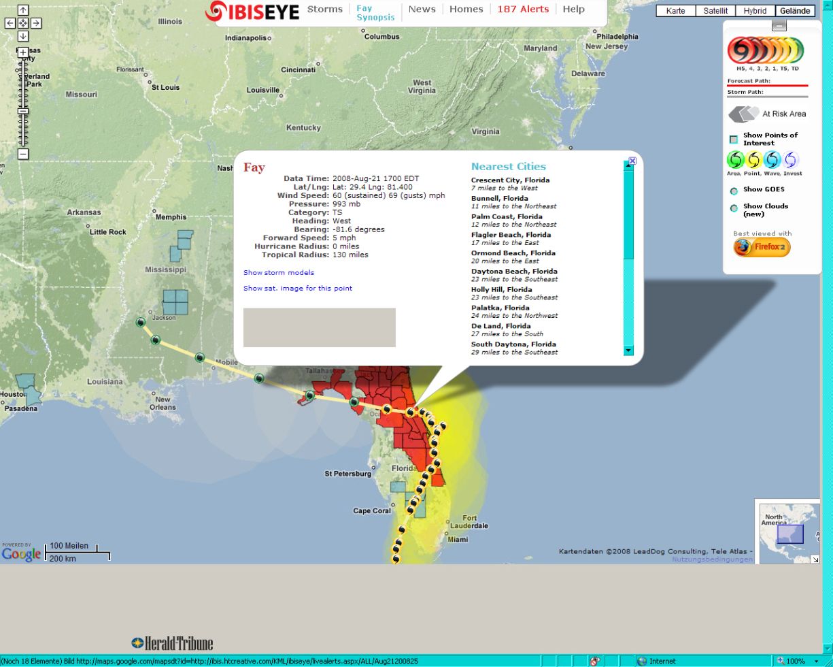The height and width of the screenshot is (667, 833).
Task: Click the white Invest storm icon
Action: (x=790, y=160)
